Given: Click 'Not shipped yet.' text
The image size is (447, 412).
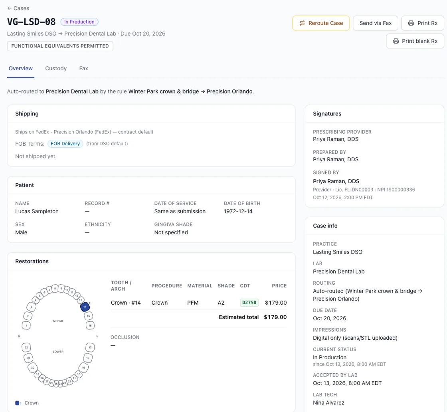Looking at the screenshot, I should (x=36, y=156).
